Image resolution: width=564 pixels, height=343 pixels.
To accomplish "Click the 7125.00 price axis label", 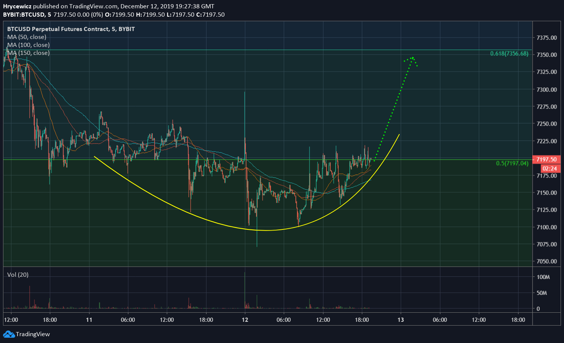I will (x=547, y=210).
